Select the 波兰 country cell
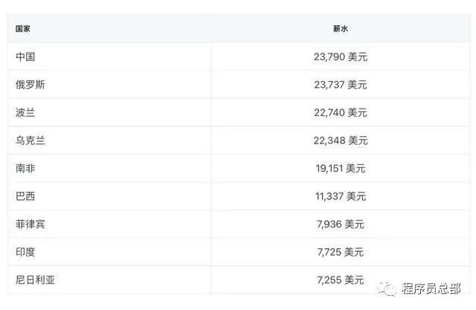The image size is (476, 310). (x=25, y=112)
